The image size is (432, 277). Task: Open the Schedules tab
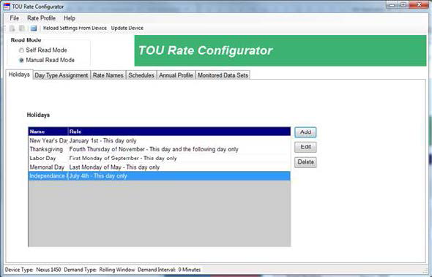[x=141, y=75]
